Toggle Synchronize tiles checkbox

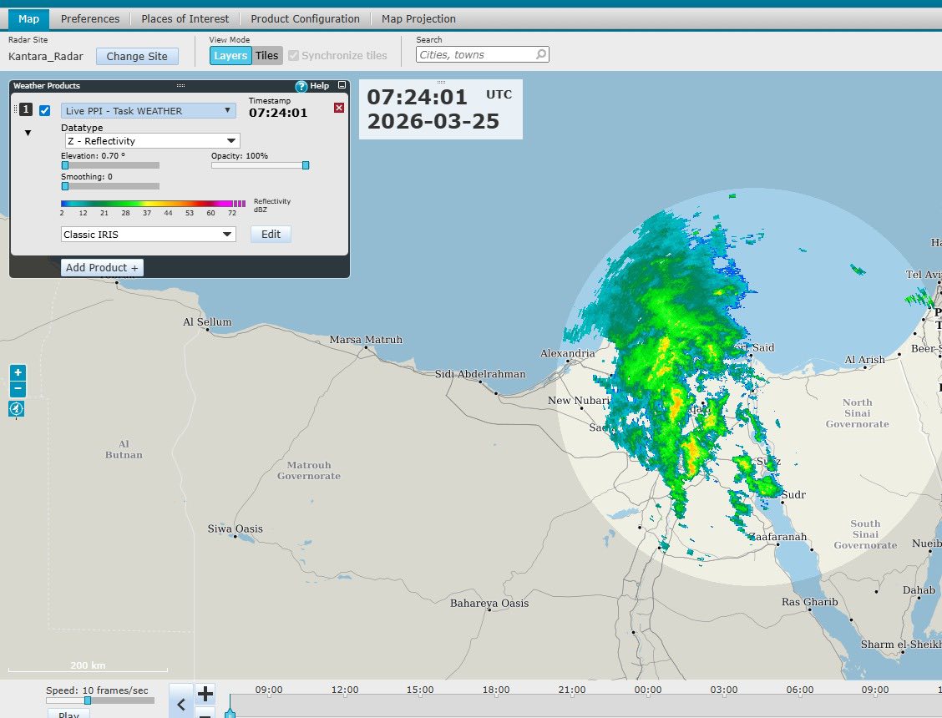tap(293, 55)
